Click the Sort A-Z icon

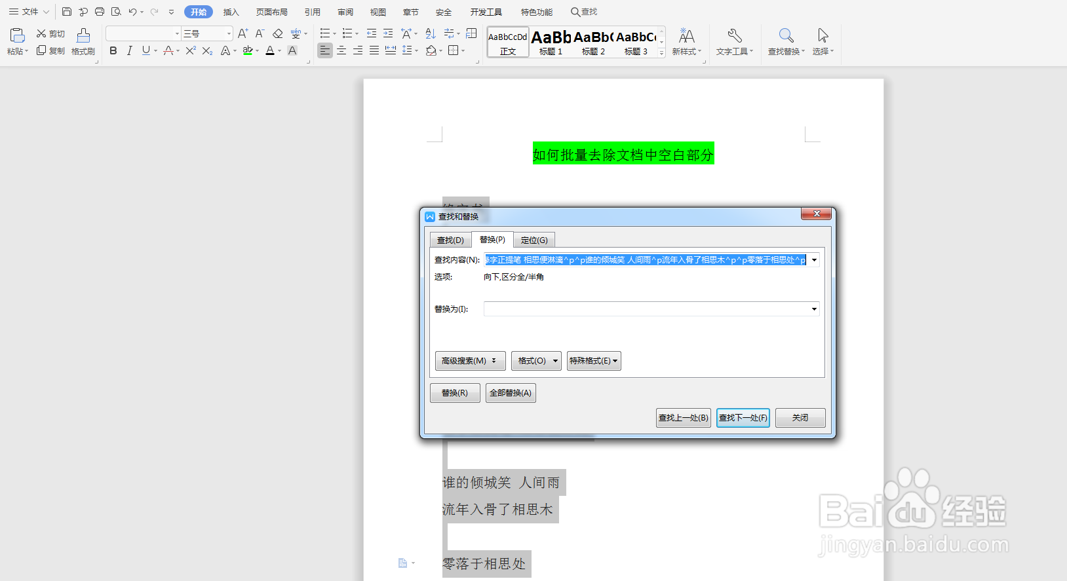pos(431,33)
